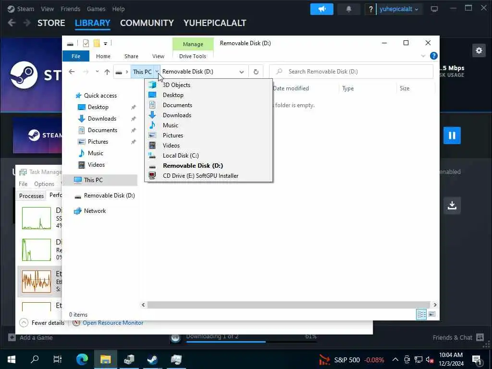492x369 pixels.
Task: Open Desktop in Quick access pane
Action: click(x=98, y=107)
